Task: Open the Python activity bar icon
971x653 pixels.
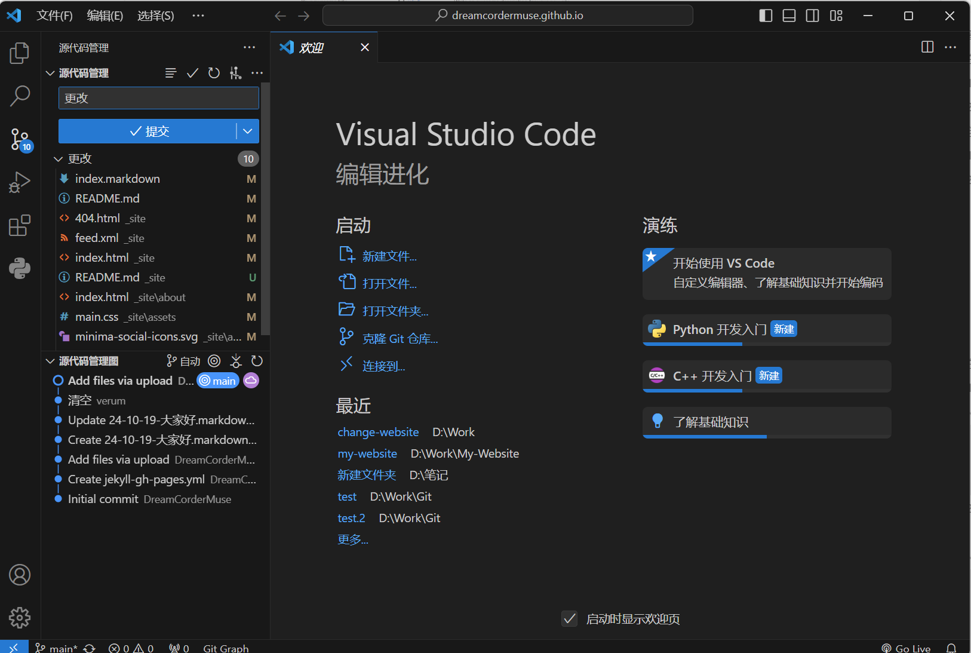Action: (20, 268)
